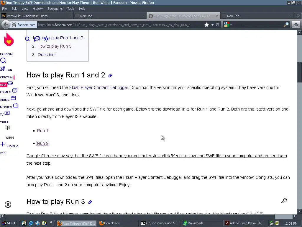The image size is (302, 227).
Task: Bookmark this page with the star icon
Action: [207, 25]
